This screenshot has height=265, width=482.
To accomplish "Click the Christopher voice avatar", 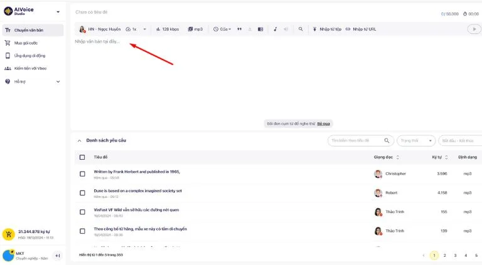I will [378, 174].
